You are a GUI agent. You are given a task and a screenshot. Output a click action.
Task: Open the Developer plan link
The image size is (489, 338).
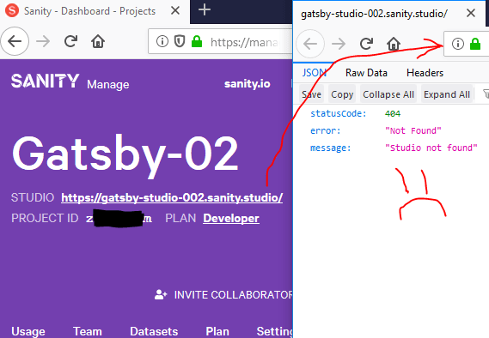point(231,218)
